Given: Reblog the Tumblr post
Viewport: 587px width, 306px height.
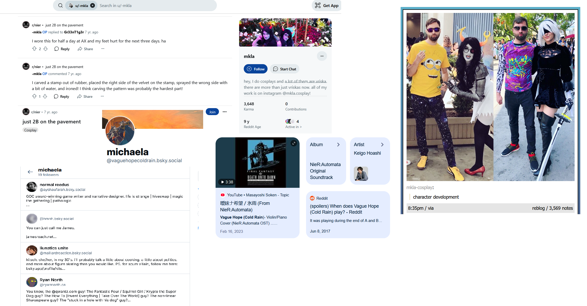Looking at the screenshot, I should (538, 208).
